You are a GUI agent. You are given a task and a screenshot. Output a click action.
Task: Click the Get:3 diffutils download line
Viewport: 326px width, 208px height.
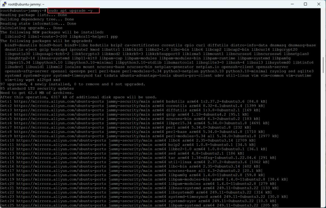click(x=130, y=110)
